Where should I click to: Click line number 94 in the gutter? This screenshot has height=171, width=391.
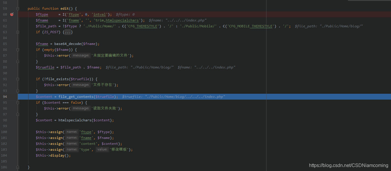pyautogui.click(x=5, y=97)
